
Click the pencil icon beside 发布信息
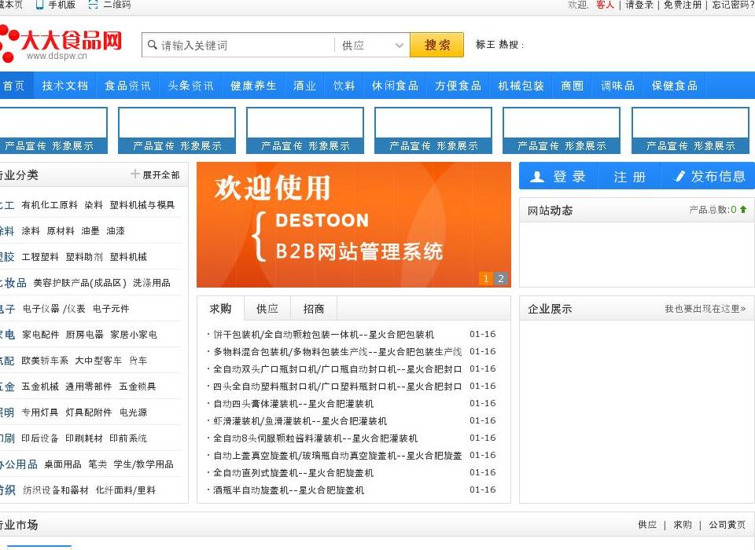click(679, 176)
